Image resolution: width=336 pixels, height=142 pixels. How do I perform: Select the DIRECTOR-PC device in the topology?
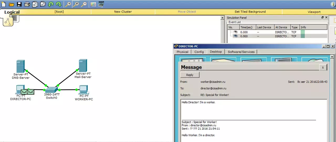coord(20,90)
